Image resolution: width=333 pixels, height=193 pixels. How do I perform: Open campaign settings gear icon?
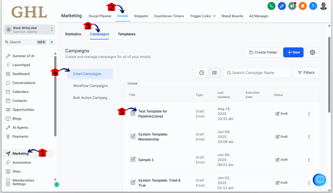coord(312,52)
